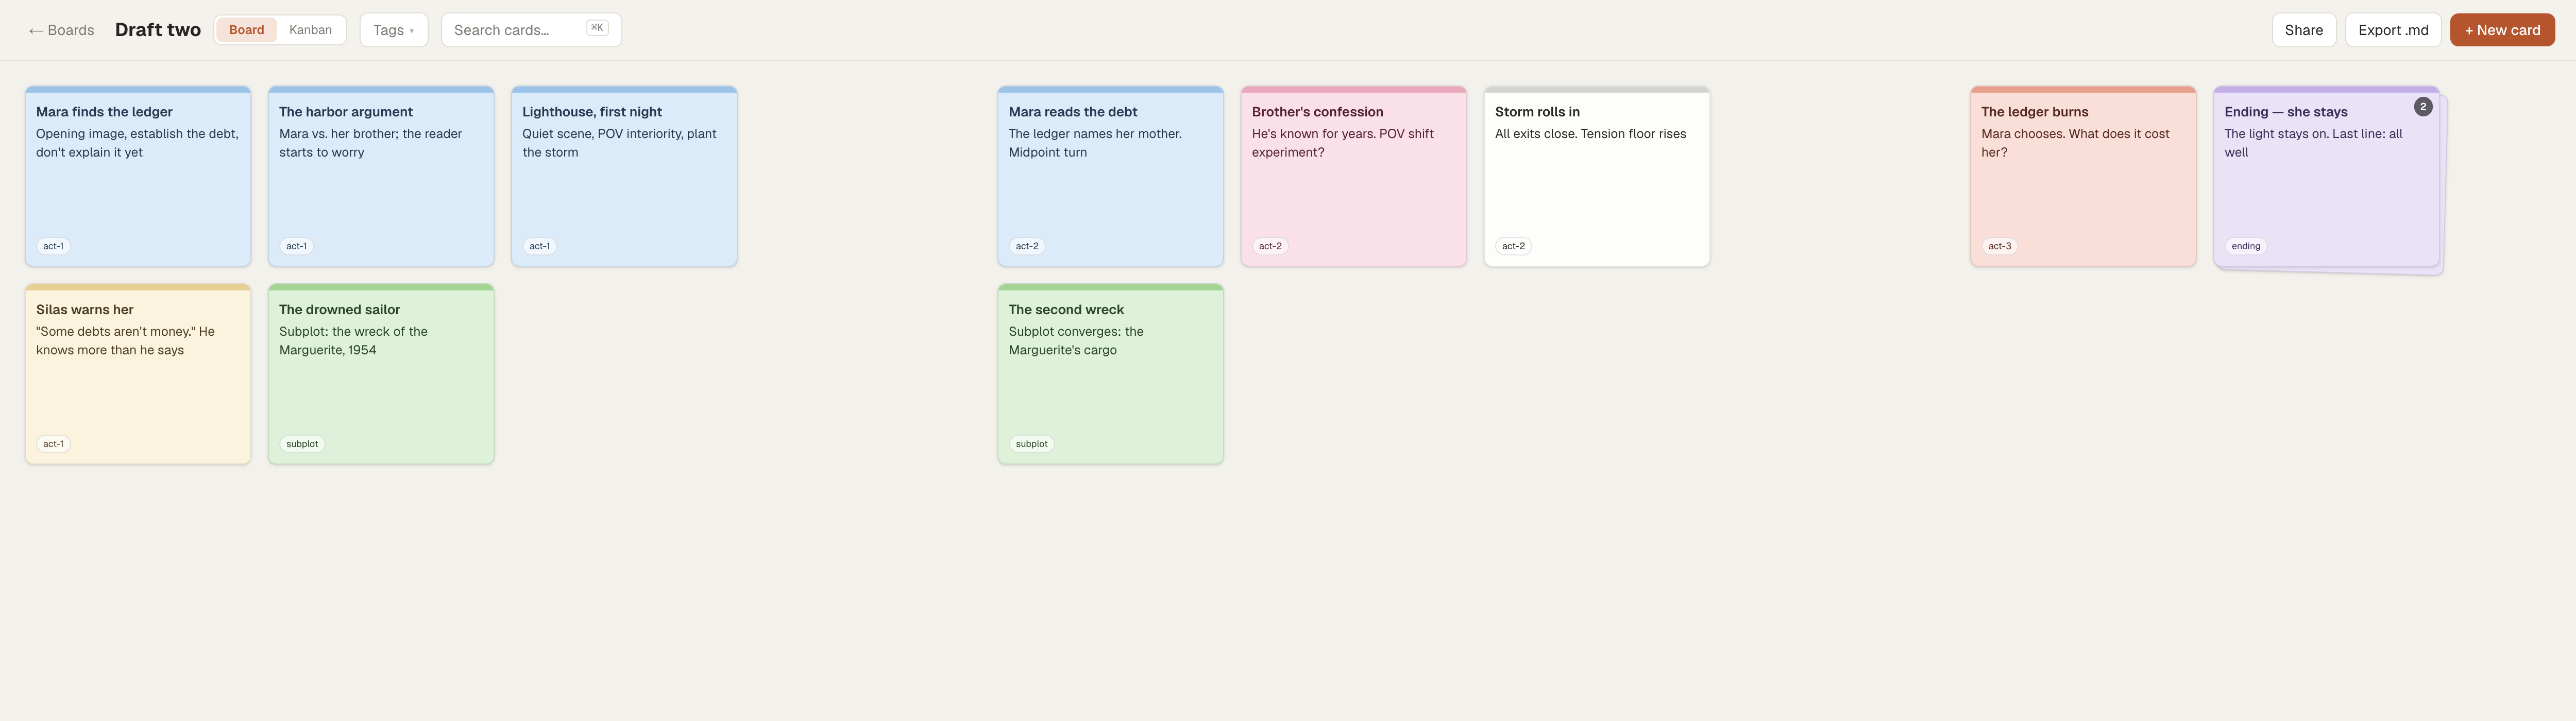Open Mara reads the debt card

point(1110,176)
